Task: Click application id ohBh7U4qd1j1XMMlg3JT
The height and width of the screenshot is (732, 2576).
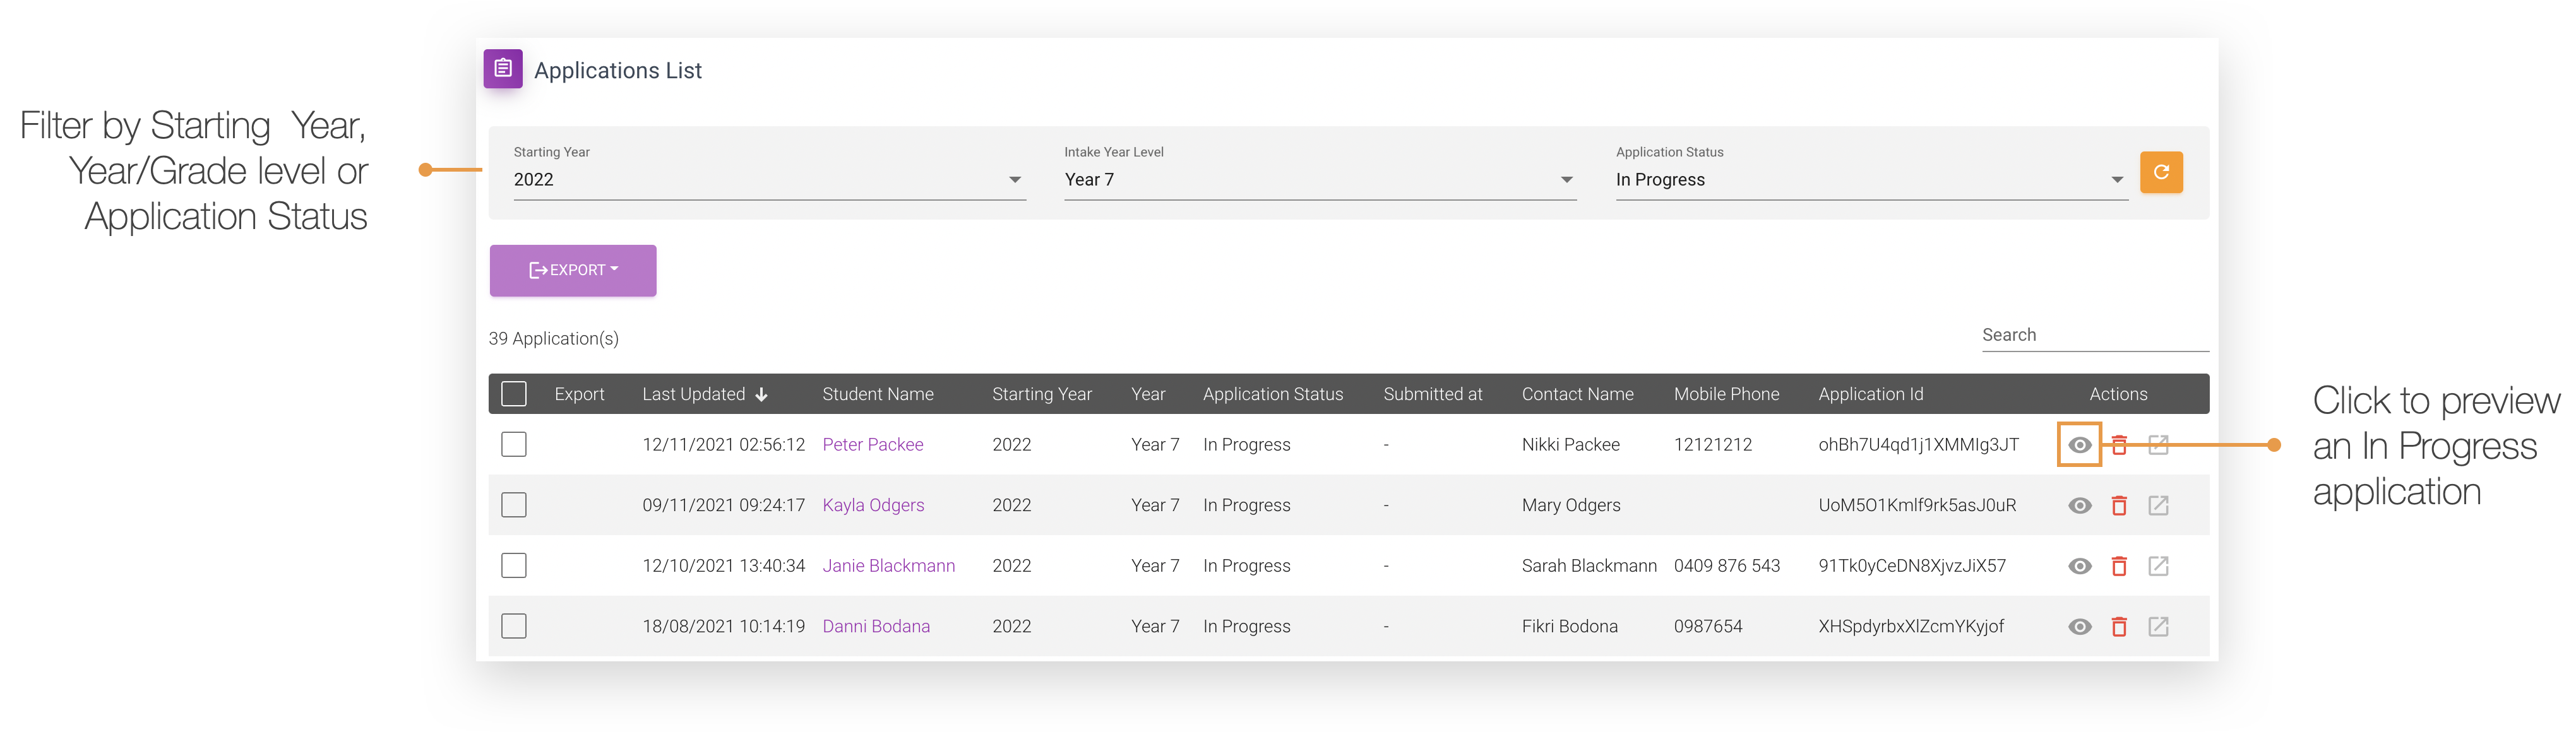Action: coord(1918,445)
